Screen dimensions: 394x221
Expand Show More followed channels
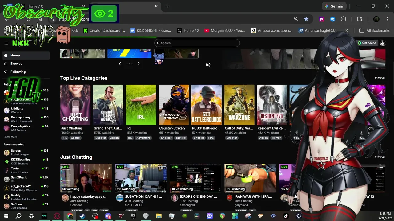click(x=10, y=137)
